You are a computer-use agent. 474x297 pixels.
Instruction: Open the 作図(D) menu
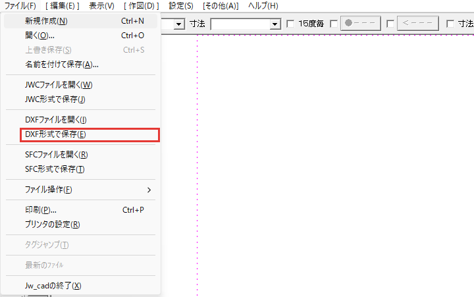pos(141,6)
